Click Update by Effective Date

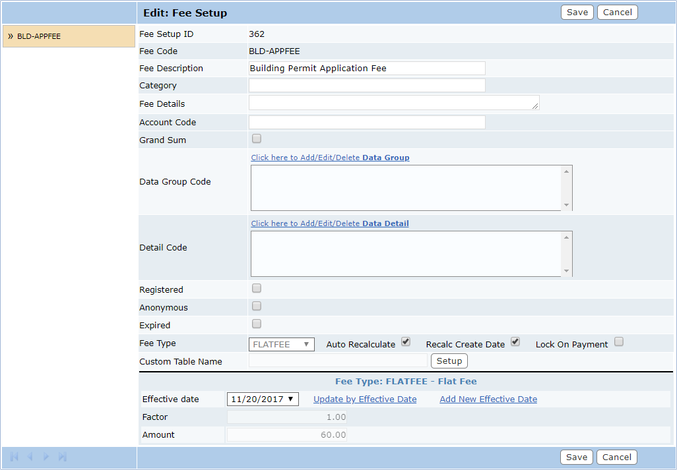364,399
